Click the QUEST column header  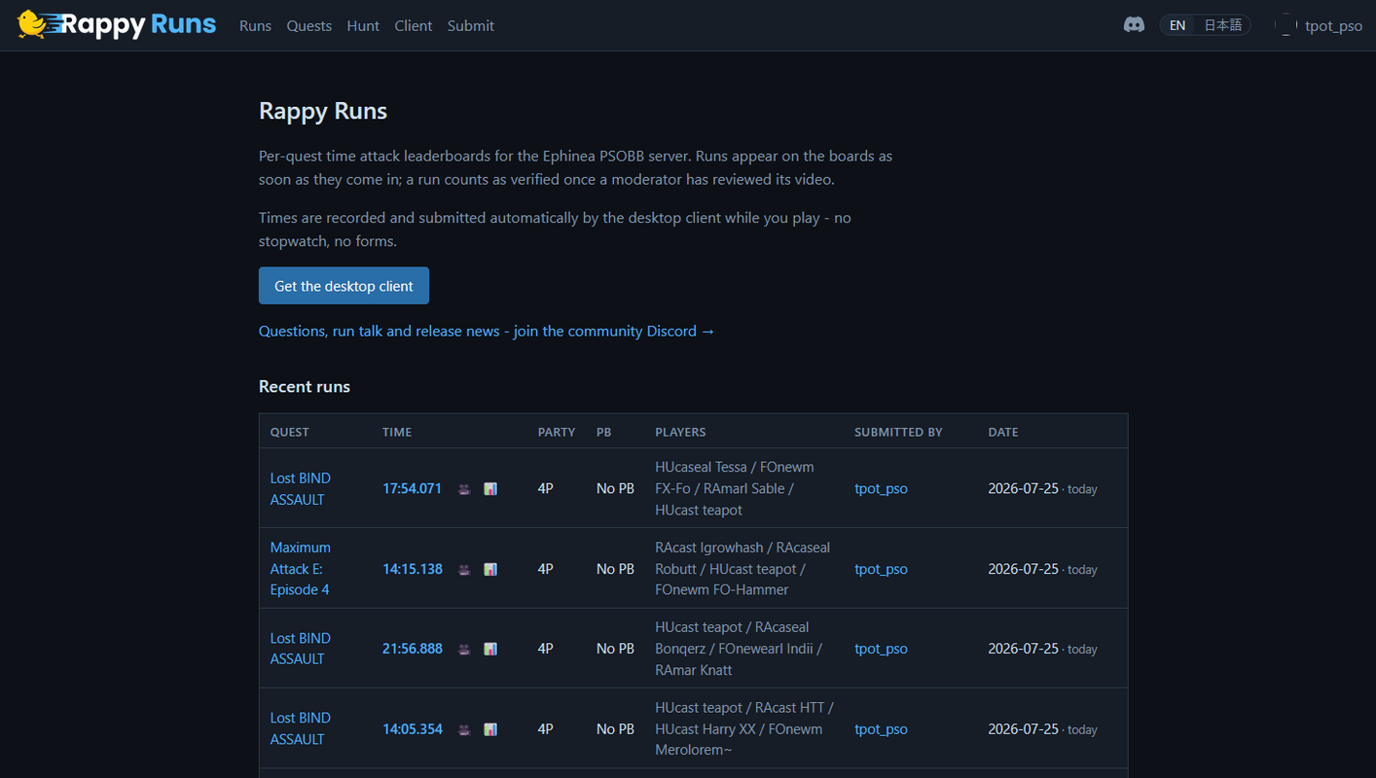(290, 432)
